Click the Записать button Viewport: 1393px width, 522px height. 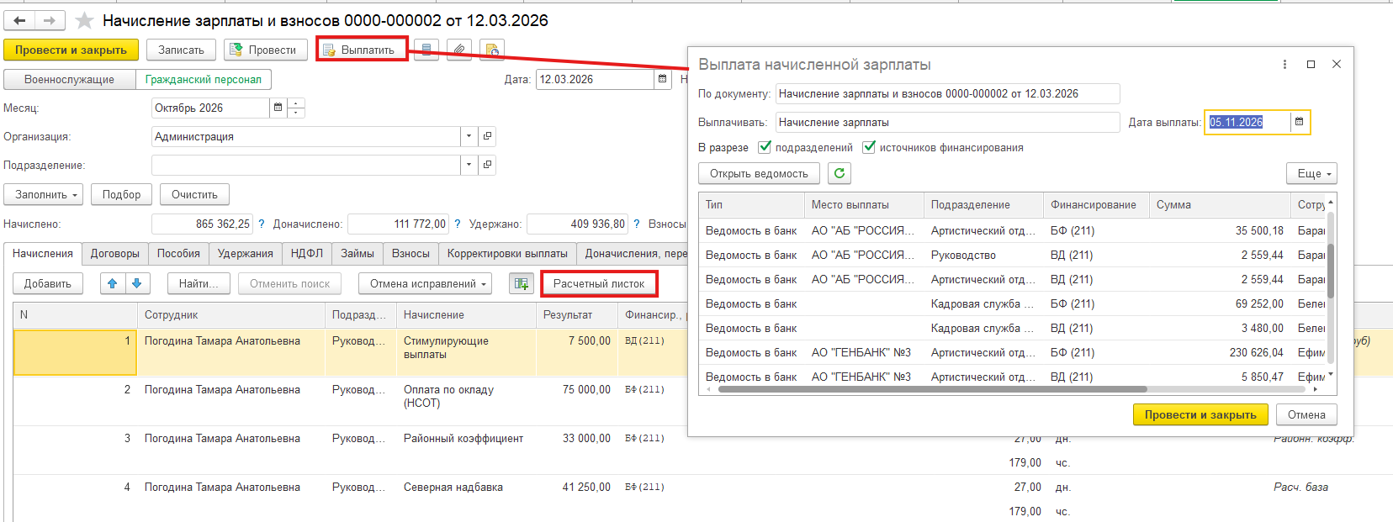pyautogui.click(x=181, y=50)
